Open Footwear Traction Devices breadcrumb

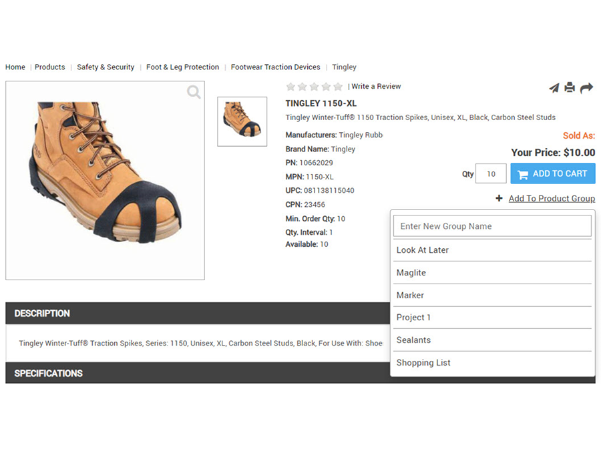(x=275, y=67)
